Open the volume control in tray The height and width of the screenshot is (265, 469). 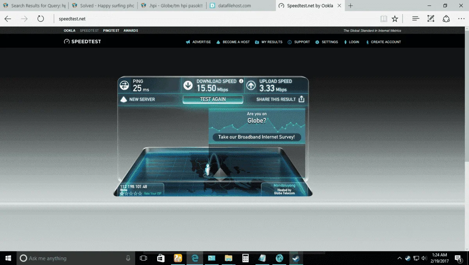[424, 258]
